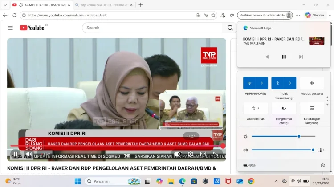The image size is (334, 187).
Task: Go back with the browser back arrow
Action: coord(5,15)
